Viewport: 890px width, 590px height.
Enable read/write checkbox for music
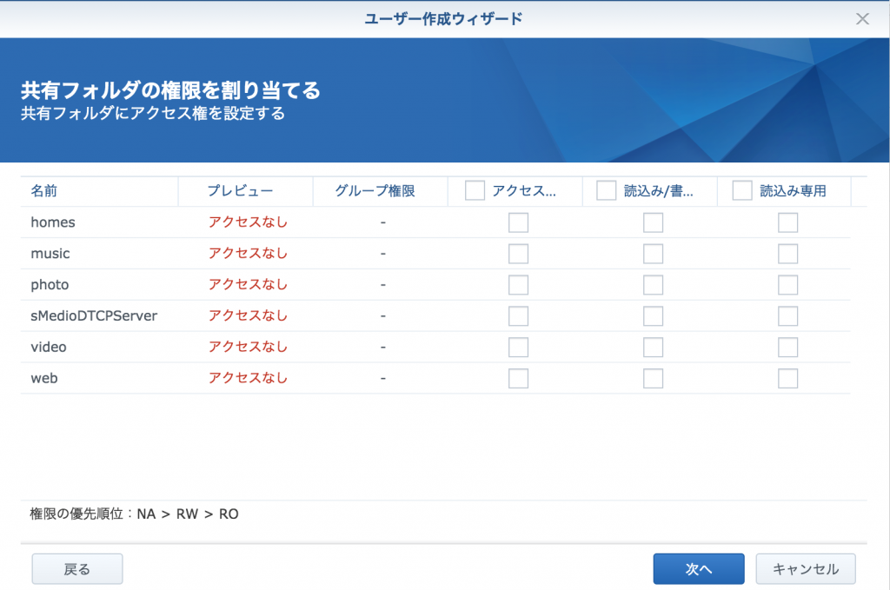654,254
